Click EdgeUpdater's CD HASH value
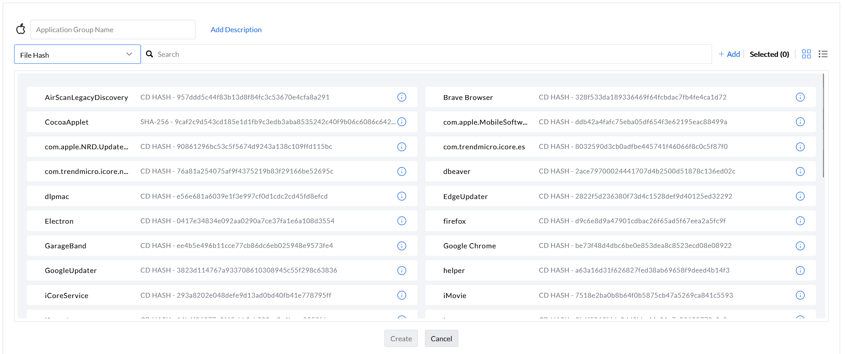845x354 pixels. (636, 196)
